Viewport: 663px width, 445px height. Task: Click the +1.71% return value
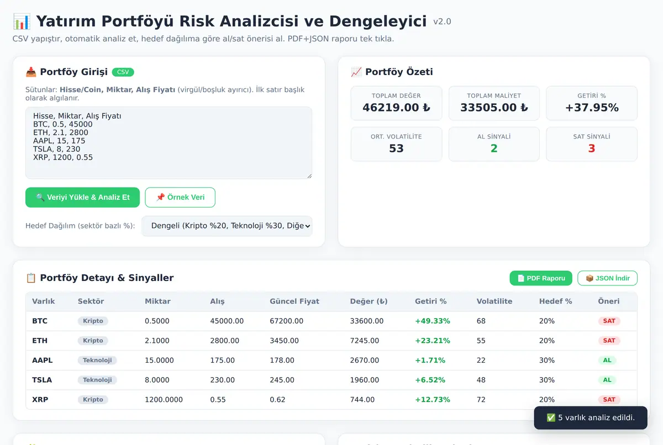coord(430,360)
